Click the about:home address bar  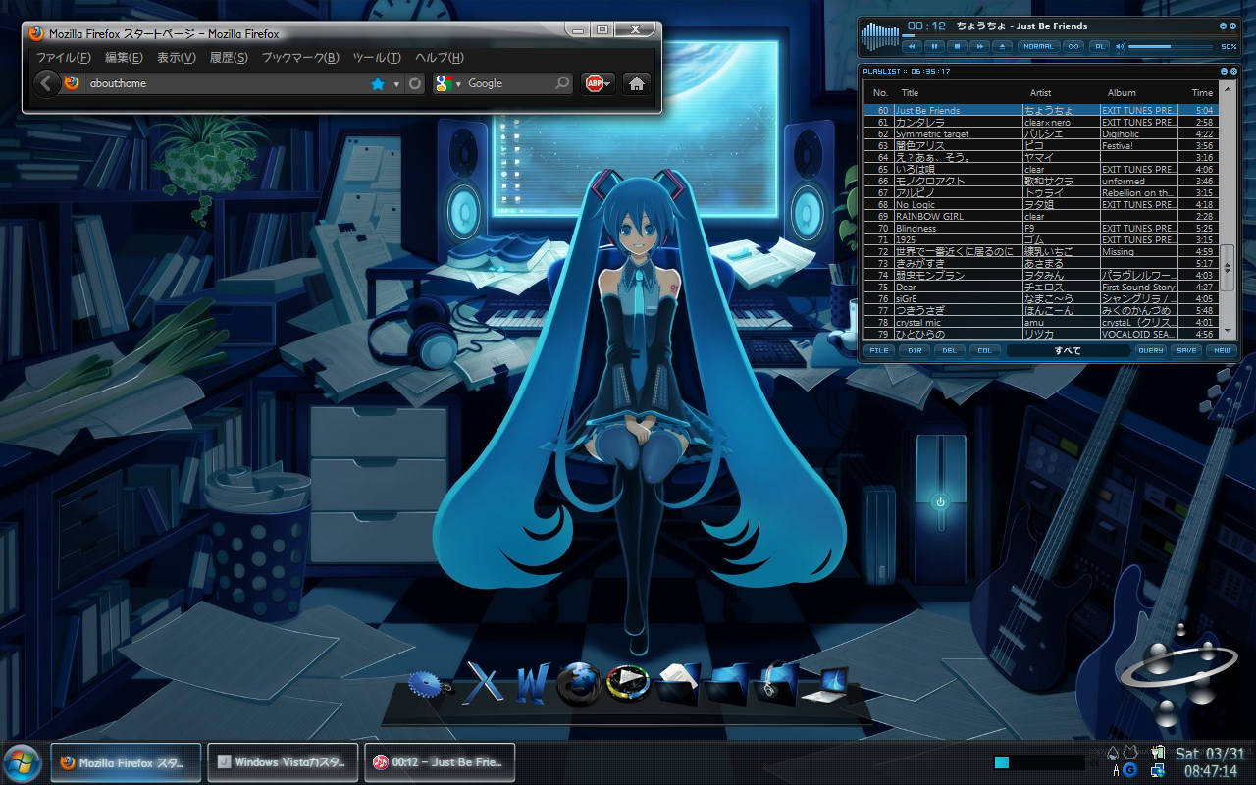225,84
